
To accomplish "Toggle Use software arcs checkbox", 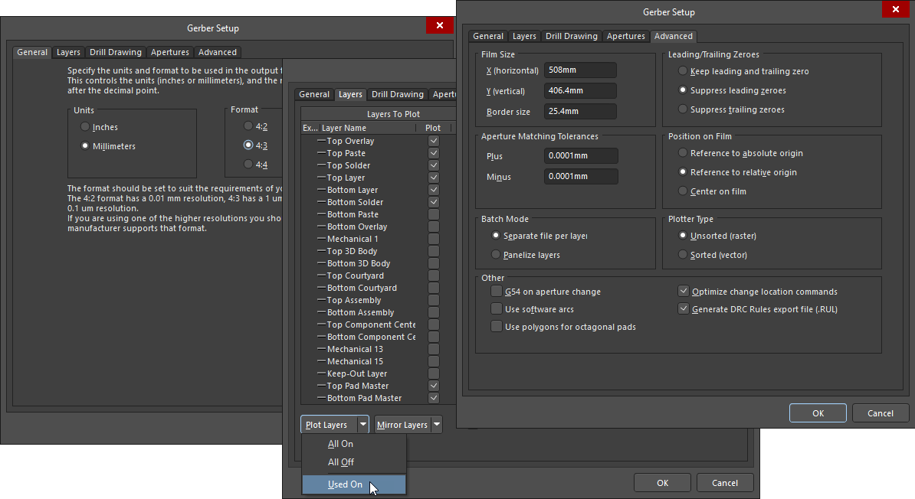I will (x=497, y=309).
